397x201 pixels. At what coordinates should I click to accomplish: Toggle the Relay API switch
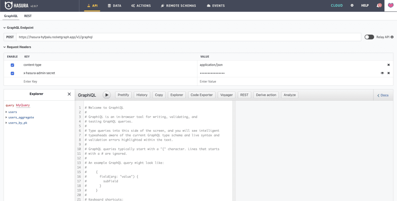[x=369, y=37]
